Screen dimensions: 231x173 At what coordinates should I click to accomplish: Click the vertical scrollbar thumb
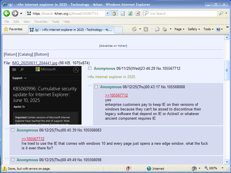click(x=227, y=70)
